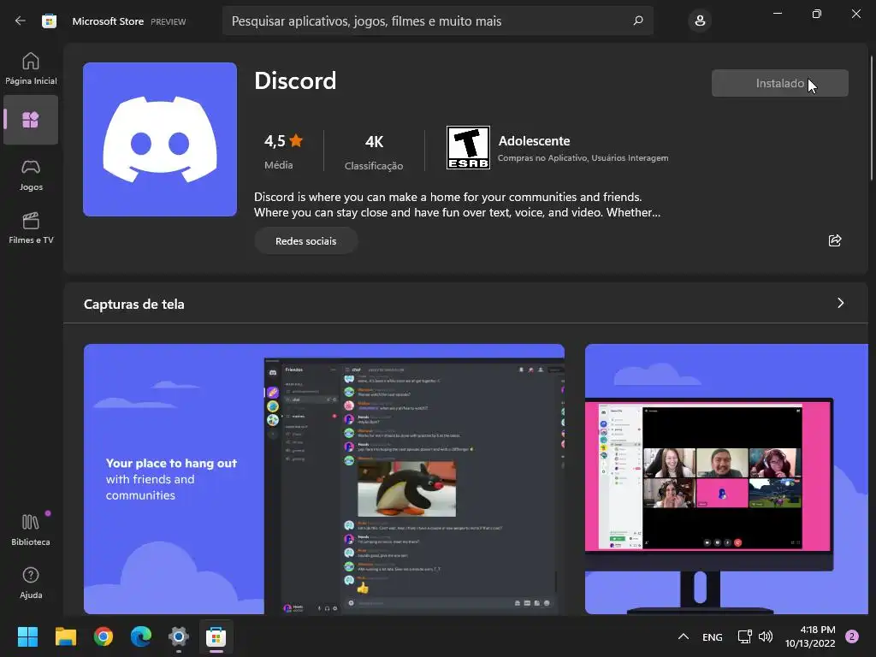Click the Discord app logo
This screenshot has height=657, width=876.
(160, 139)
